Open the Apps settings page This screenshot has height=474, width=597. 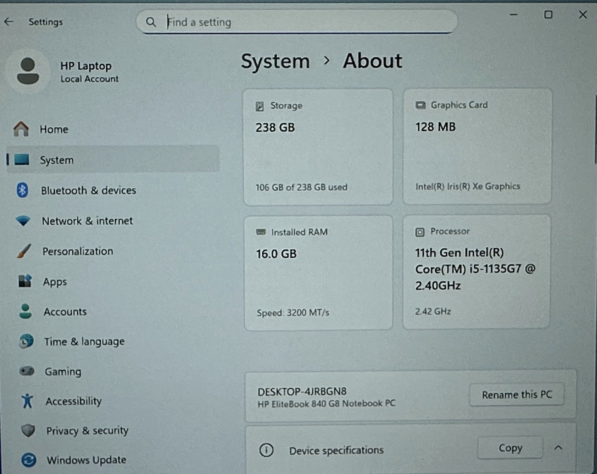tap(55, 282)
